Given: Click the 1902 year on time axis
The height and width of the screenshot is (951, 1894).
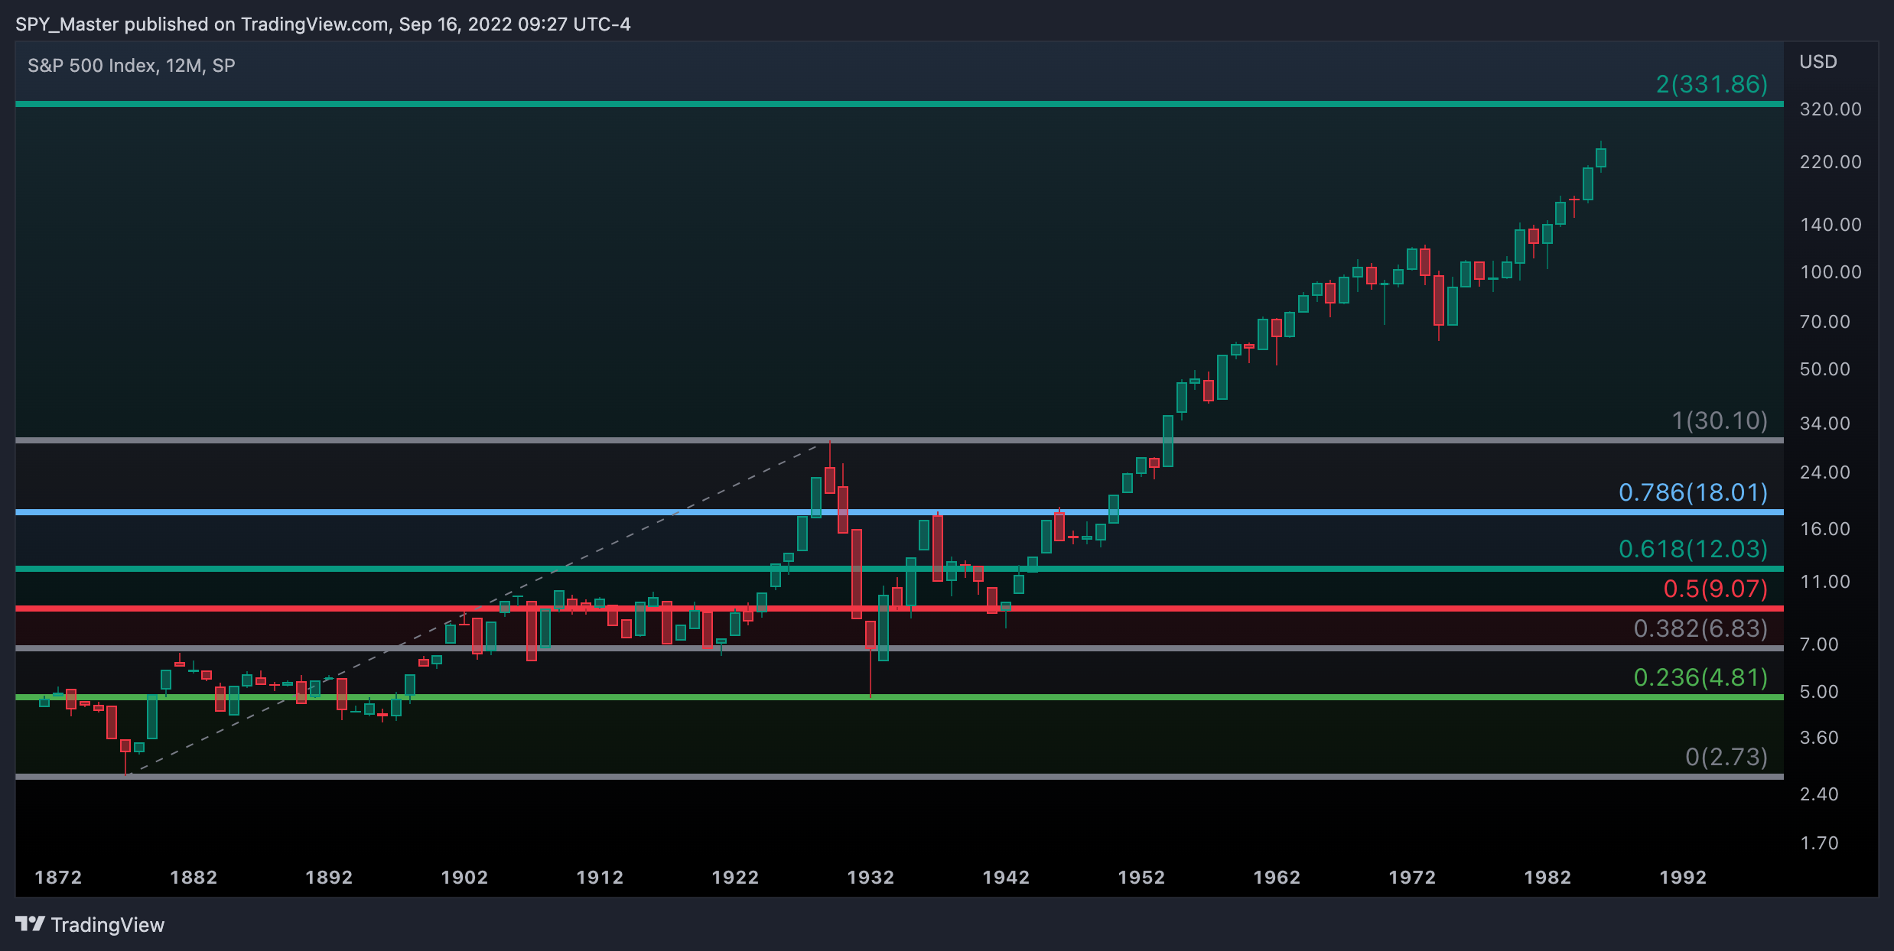Looking at the screenshot, I should pos(464,878).
